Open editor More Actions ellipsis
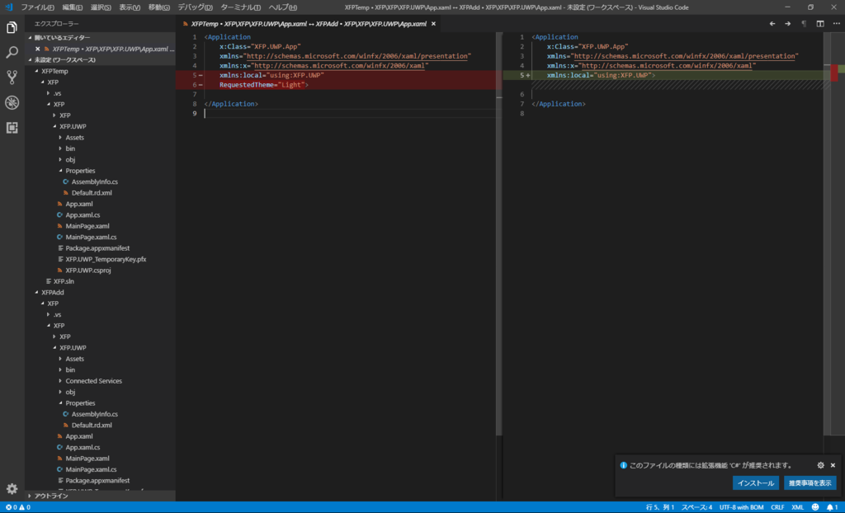The height and width of the screenshot is (513, 845). (x=837, y=24)
